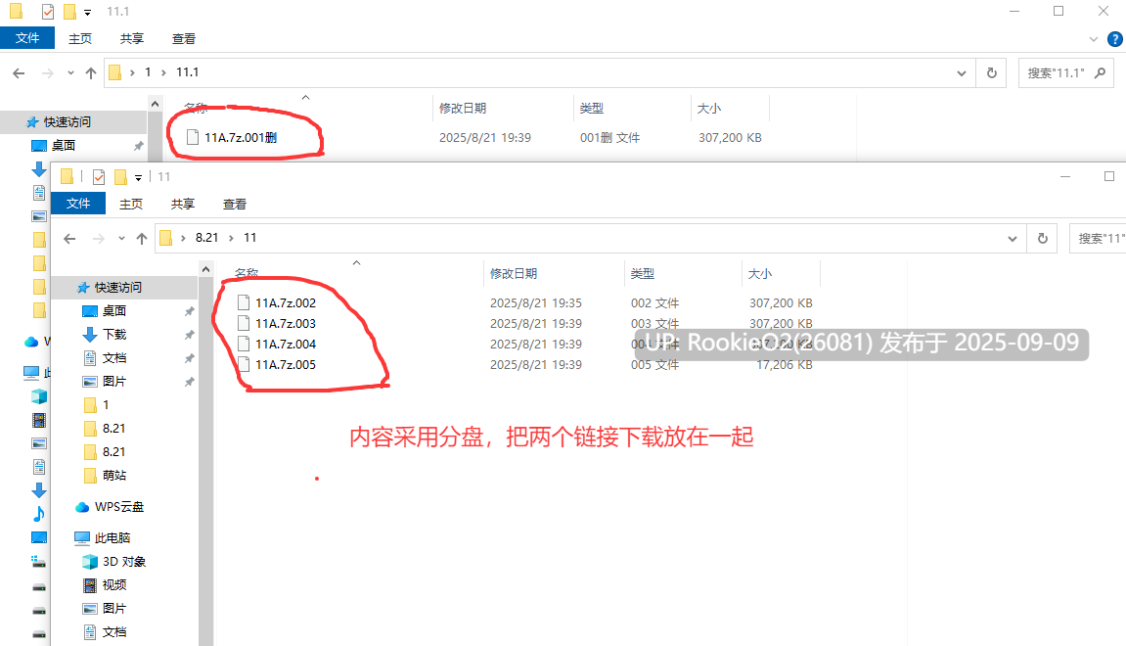Select 此电脑 in the 11 window sidebar
Screen dimensions: 1126x646
click(x=113, y=537)
